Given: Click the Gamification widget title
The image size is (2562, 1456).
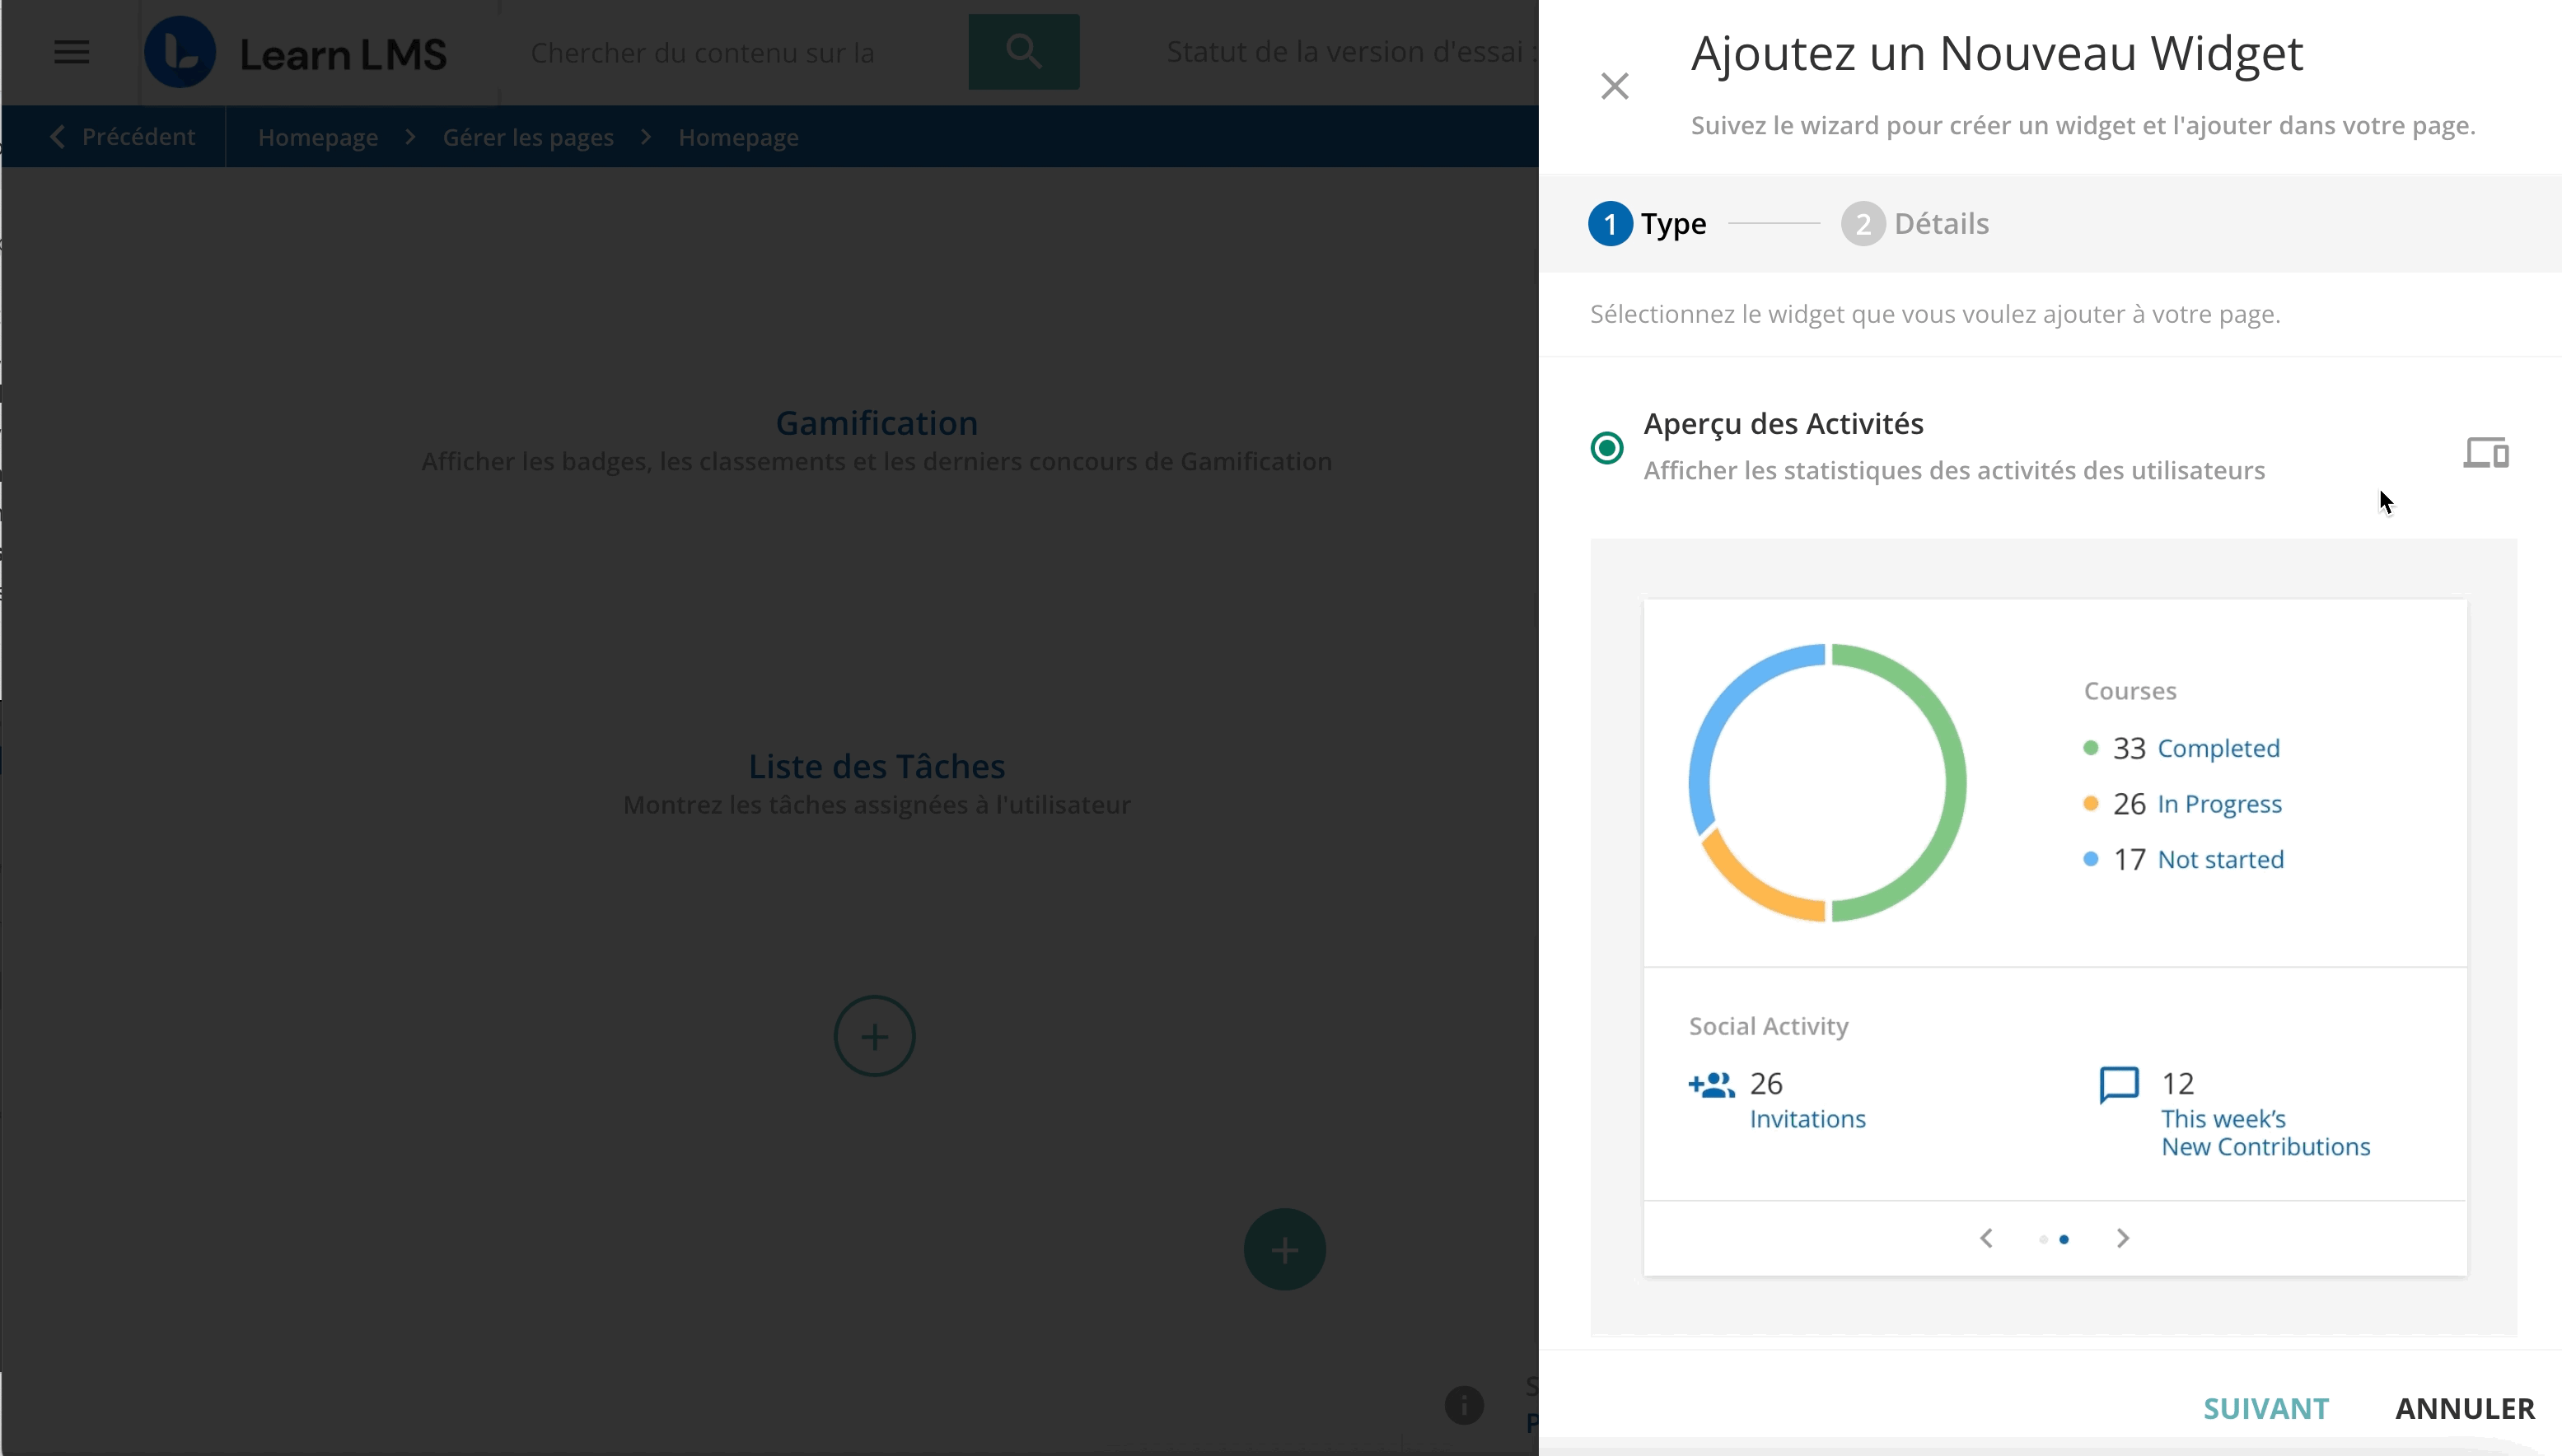Looking at the screenshot, I should tap(877, 423).
